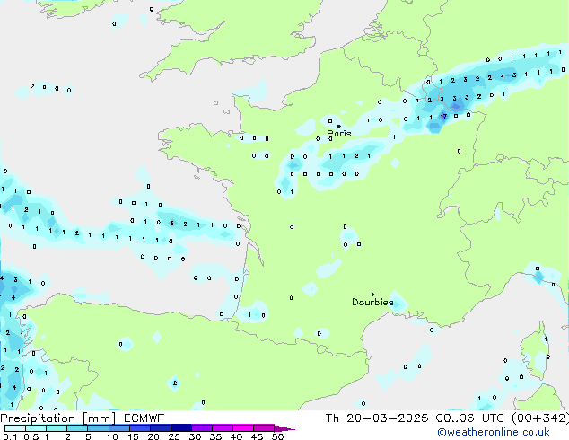This screenshot has width=569, height=440.
Task: Click the Paris city label
Action: 339,134
